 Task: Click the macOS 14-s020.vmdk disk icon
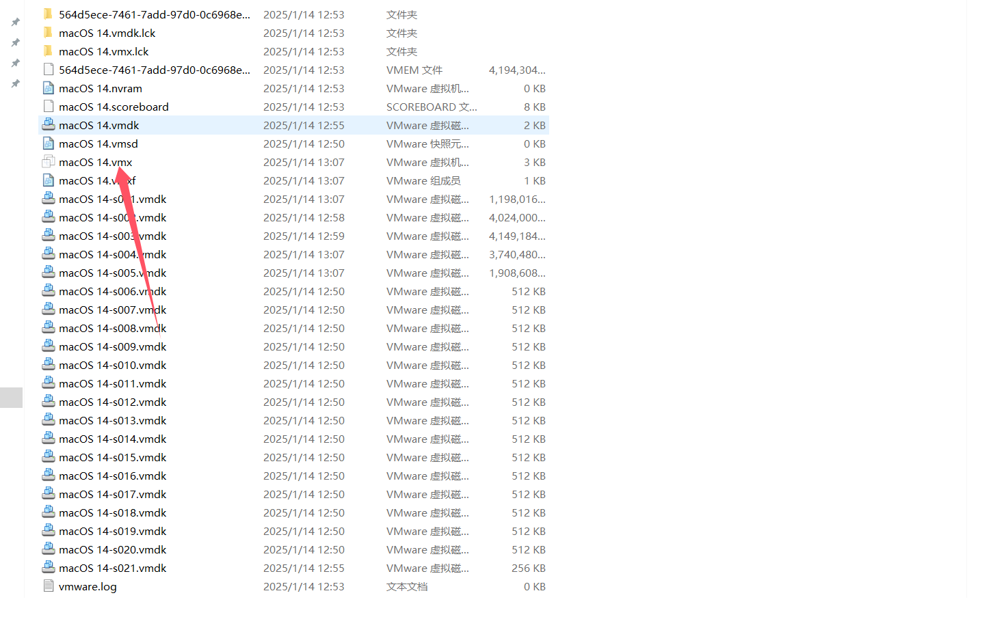[48, 549]
